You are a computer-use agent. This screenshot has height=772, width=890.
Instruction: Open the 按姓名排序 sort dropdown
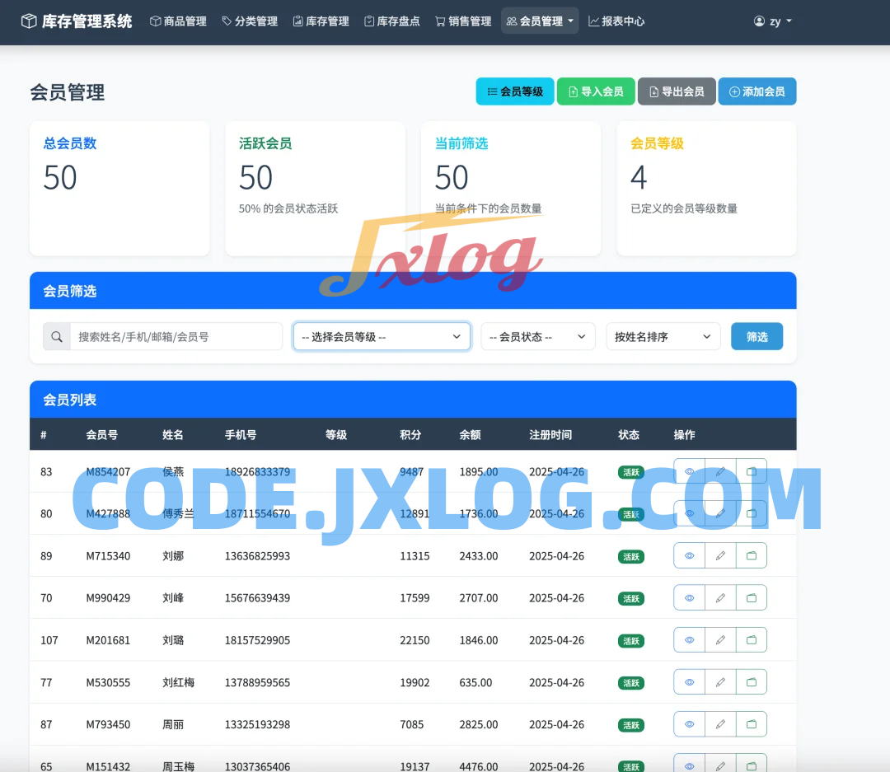pos(663,337)
